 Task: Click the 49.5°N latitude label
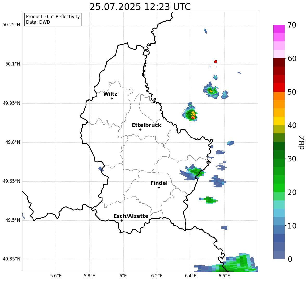click(13, 220)
